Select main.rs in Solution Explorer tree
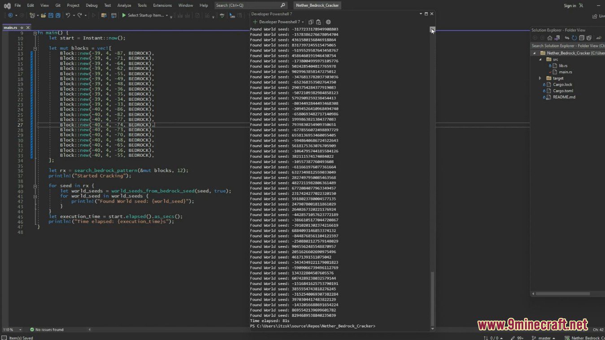The width and height of the screenshot is (605, 340). tap(565, 72)
